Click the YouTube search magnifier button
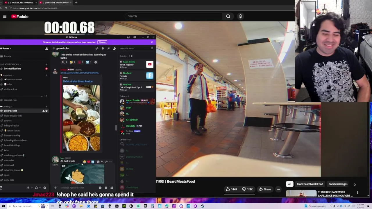 (x=228, y=16)
